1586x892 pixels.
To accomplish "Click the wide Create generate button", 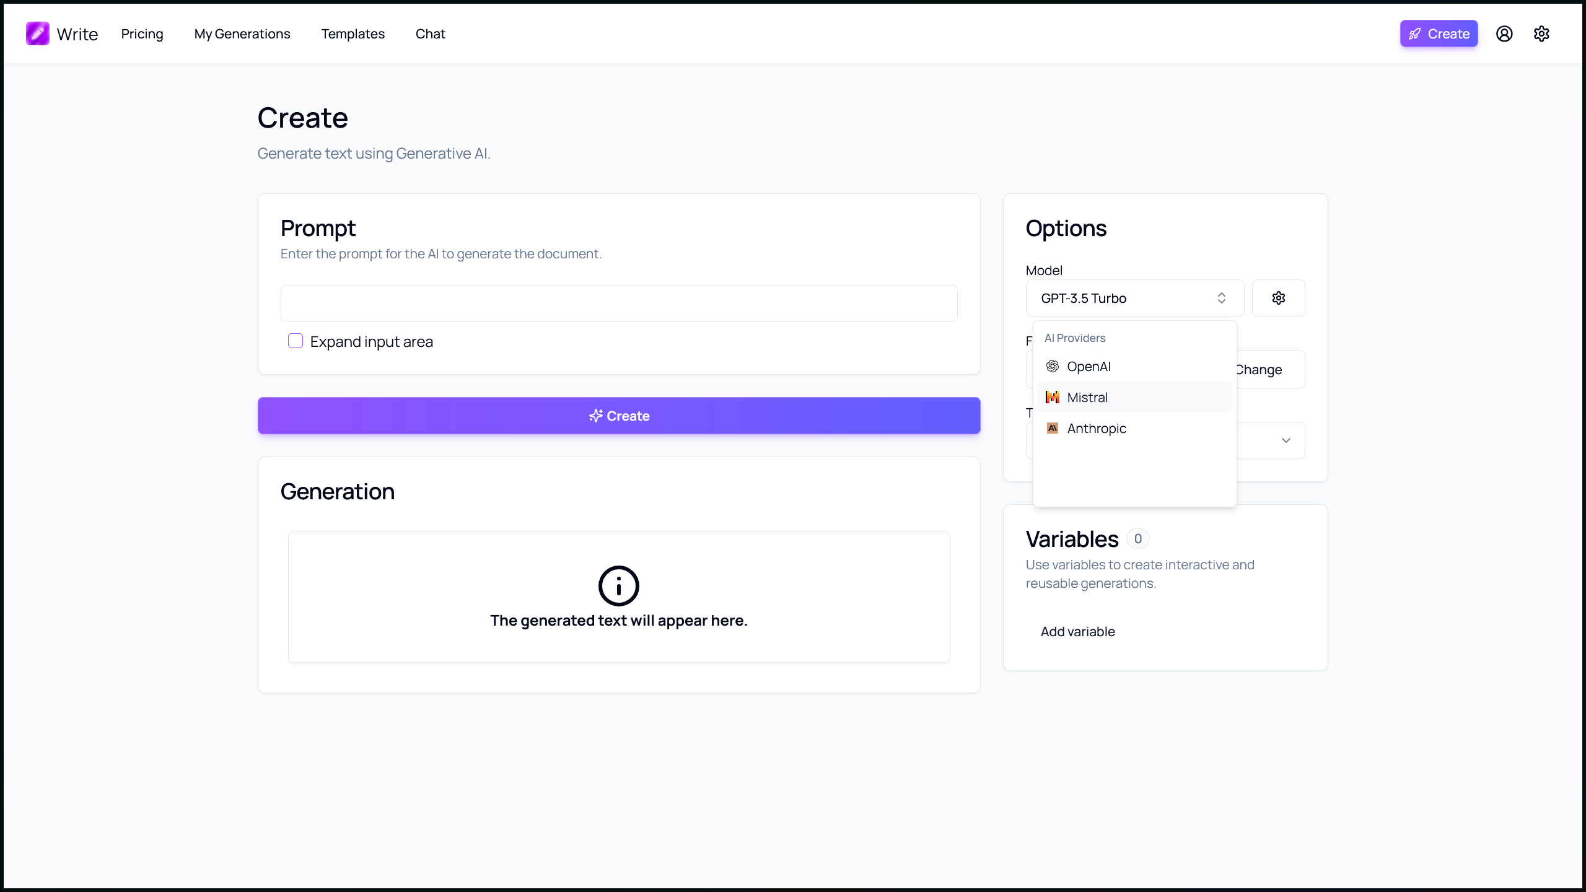I will (618, 416).
